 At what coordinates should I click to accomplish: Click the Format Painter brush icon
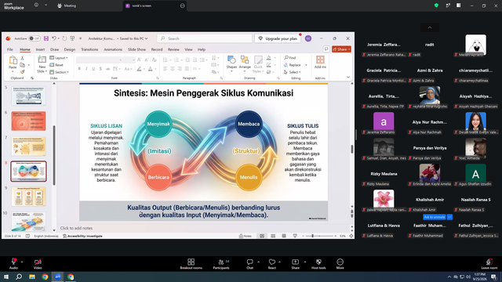(x=22, y=72)
